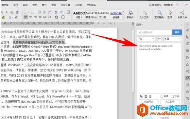Click the numbered list icon
Screen dimensions: 190x119
(x=32, y=12)
